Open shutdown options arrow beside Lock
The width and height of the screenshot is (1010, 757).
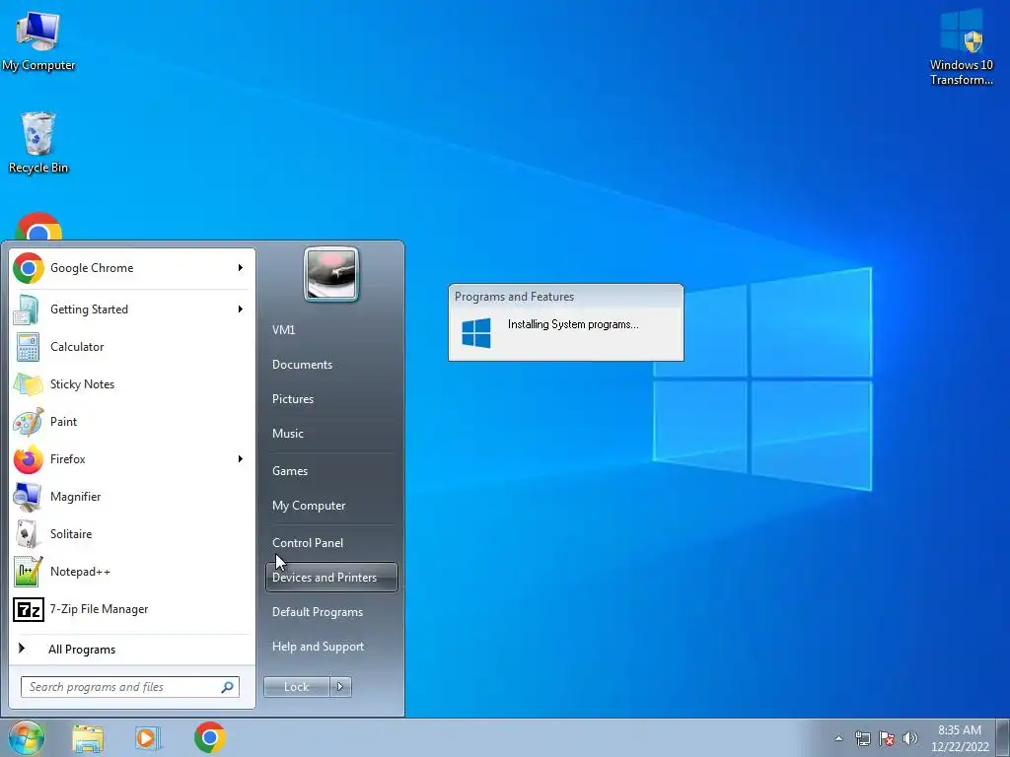[340, 687]
